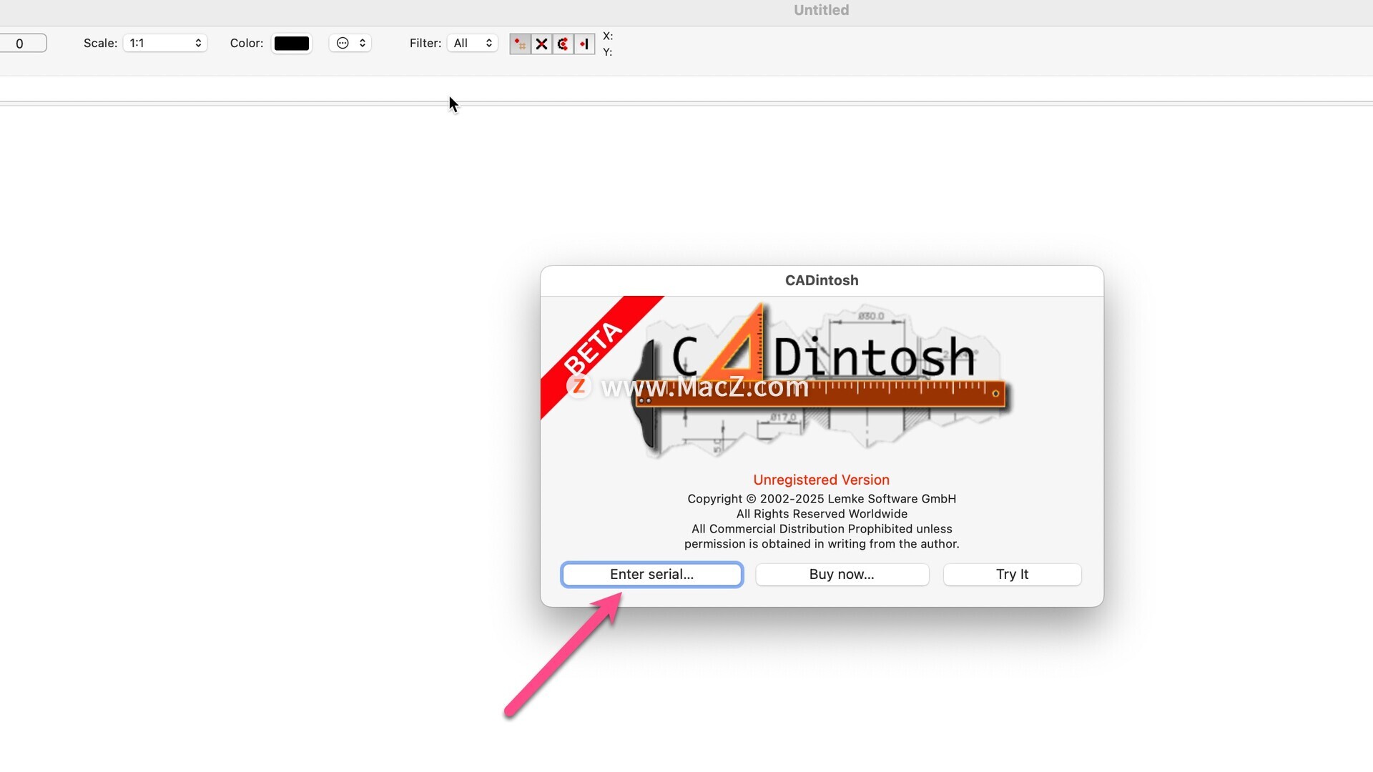Click the Unregistered Version red text
1373x772 pixels.
[x=821, y=480]
